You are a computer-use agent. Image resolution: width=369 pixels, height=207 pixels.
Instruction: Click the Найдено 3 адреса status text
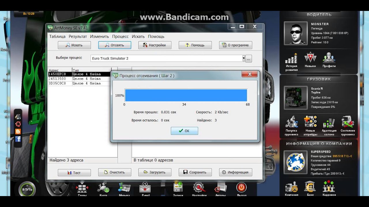(66, 160)
